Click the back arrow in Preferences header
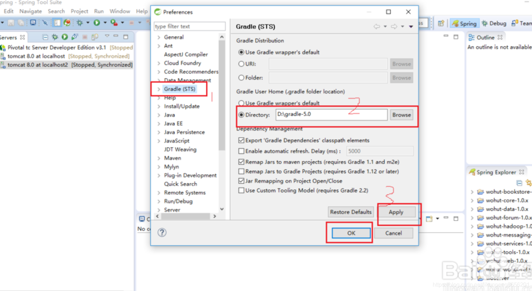Image resolution: width=532 pixels, height=291 pixels. tap(377, 26)
